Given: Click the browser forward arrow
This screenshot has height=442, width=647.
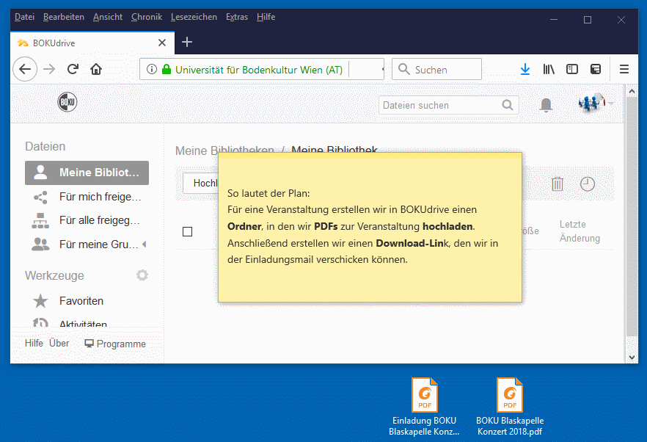Looking at the screenshot, I should [49, 69].
